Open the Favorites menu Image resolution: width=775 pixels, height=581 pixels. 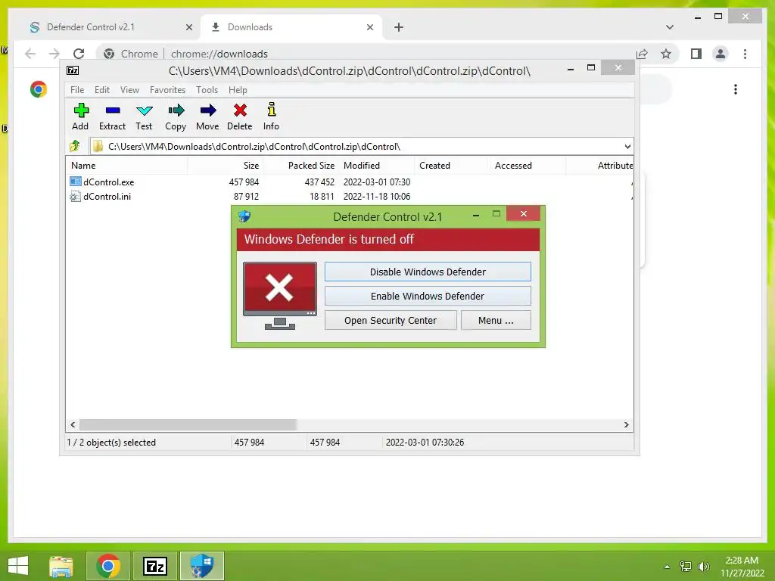click(x=167, y=89)
